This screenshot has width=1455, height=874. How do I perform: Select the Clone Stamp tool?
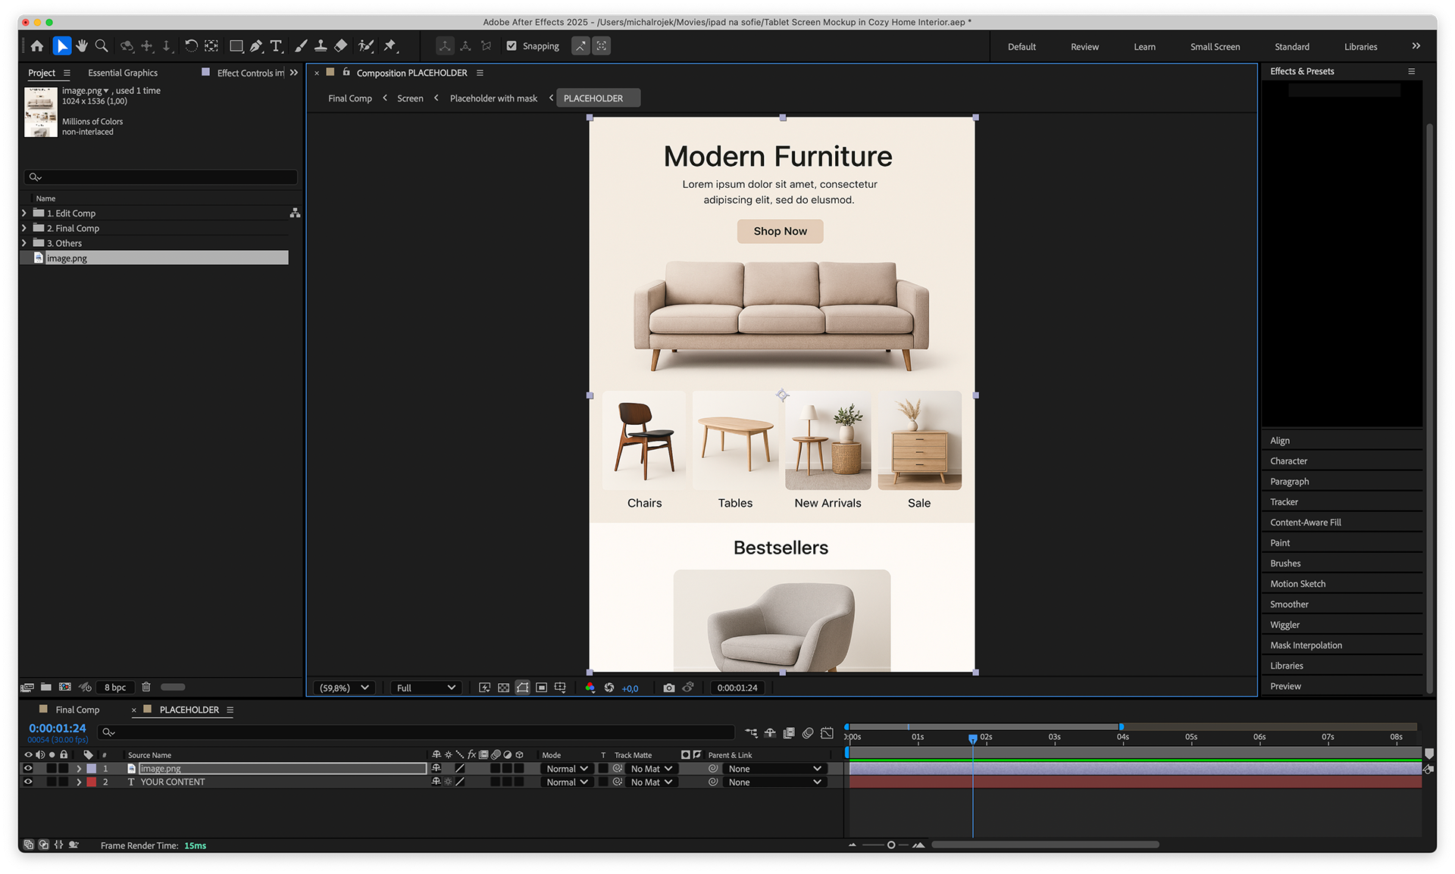tap(321, 46)
